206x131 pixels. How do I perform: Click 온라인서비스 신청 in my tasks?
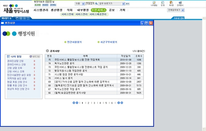click(16, 64)
